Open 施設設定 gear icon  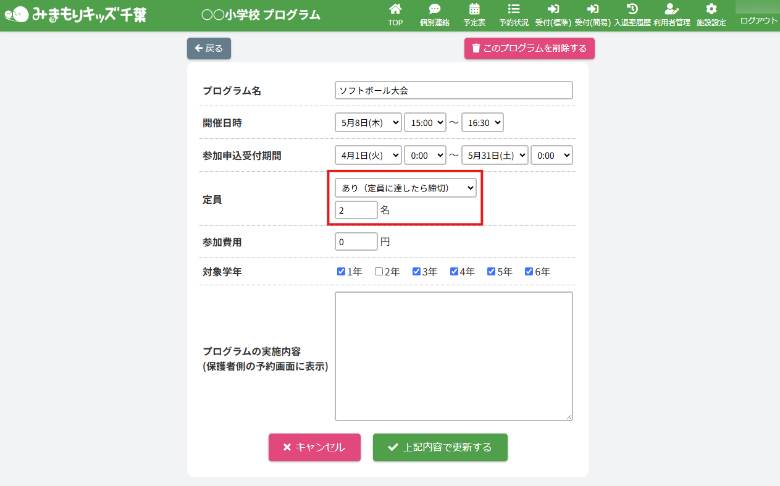(x=711, y=9)
